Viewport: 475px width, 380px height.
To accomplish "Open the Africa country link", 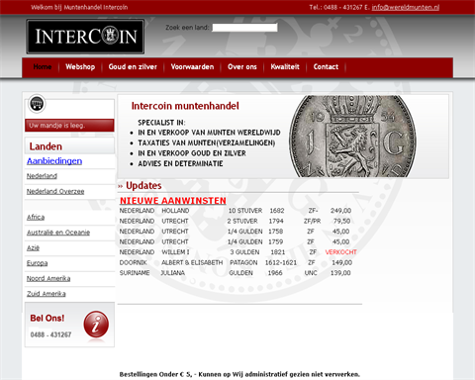I will [36, 217].
